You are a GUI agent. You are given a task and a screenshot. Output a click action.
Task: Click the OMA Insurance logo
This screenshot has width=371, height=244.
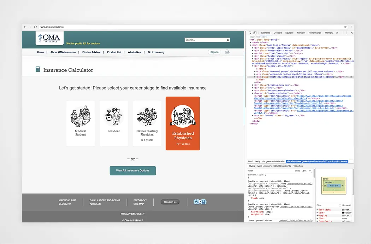click(49, 38)
